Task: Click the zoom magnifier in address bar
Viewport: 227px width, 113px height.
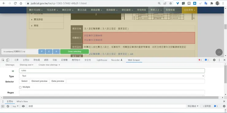Action: coord(159,3)
